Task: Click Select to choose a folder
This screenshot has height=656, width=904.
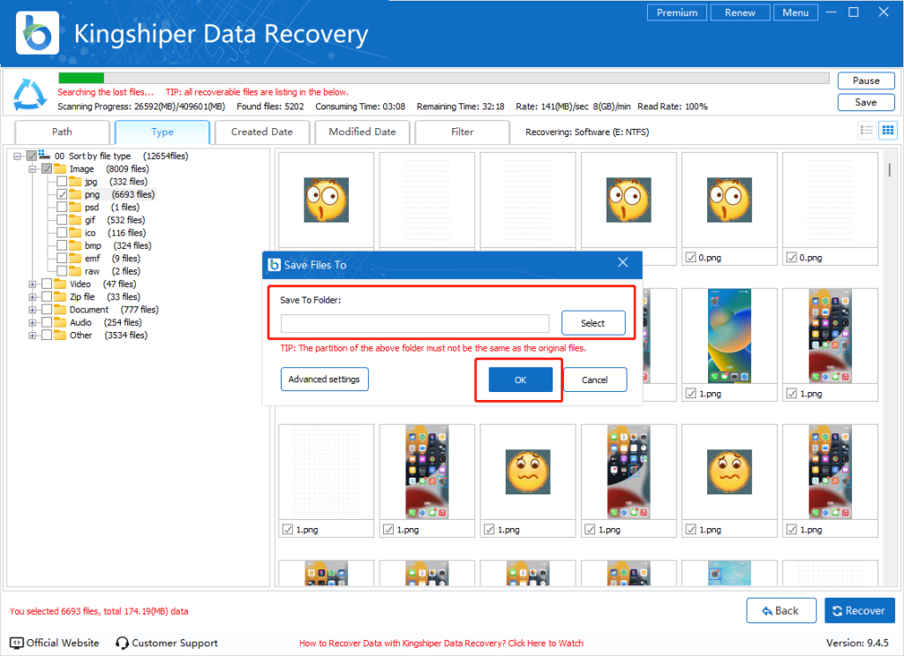Action: tap(592, 323)
